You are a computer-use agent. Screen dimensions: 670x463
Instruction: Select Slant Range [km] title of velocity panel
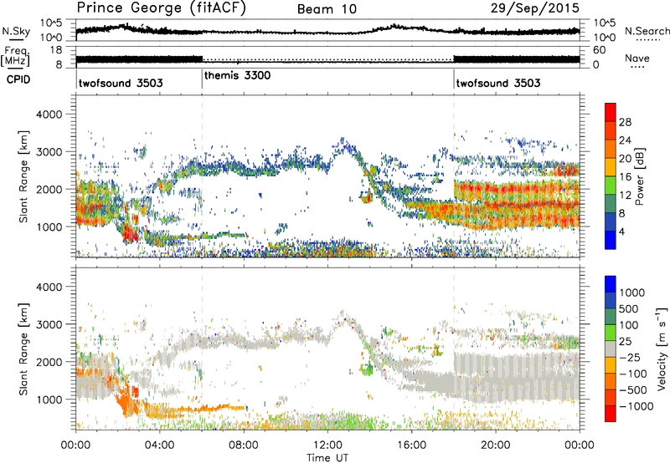pos(23,349)
